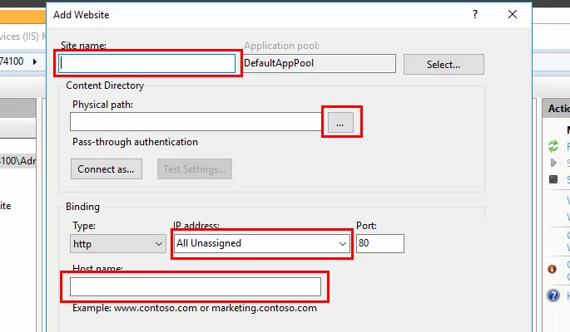Expand the IP address All Unassigned dropdown
This screenshot has width=570, height=332.
click(261, 243)
